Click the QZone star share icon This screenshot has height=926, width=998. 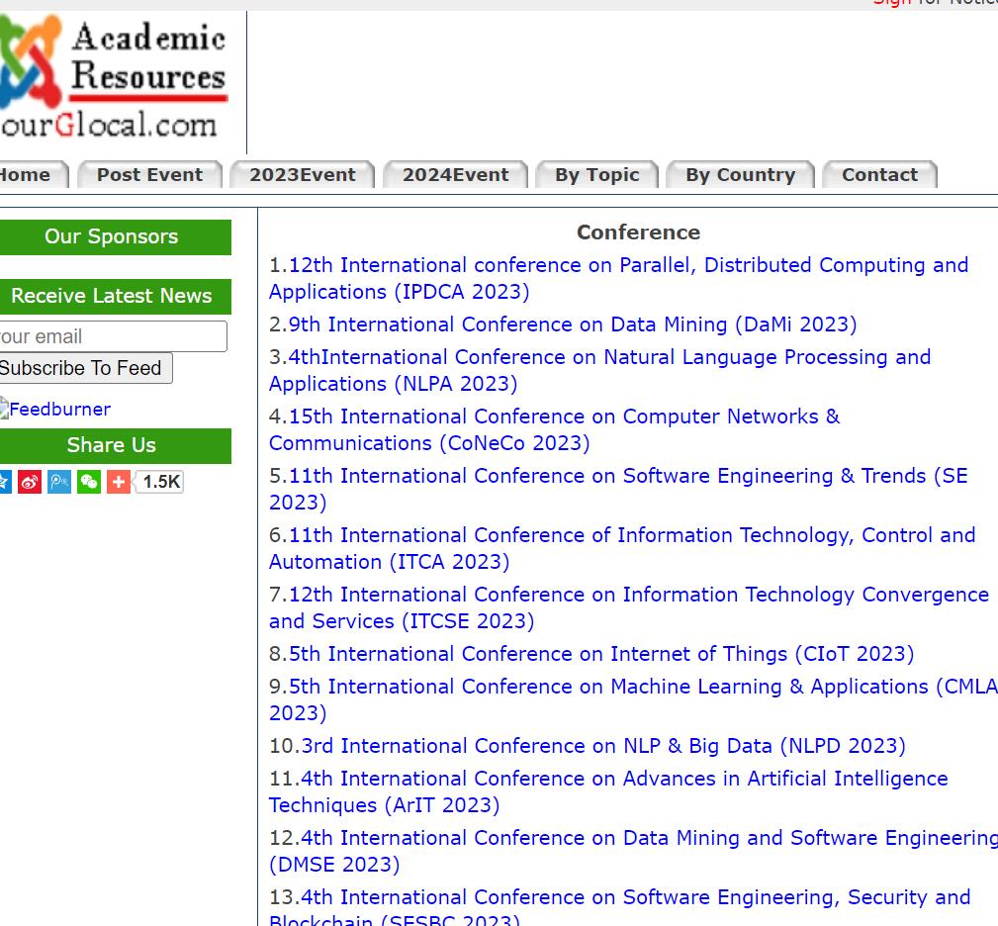[x=4, y=482]
